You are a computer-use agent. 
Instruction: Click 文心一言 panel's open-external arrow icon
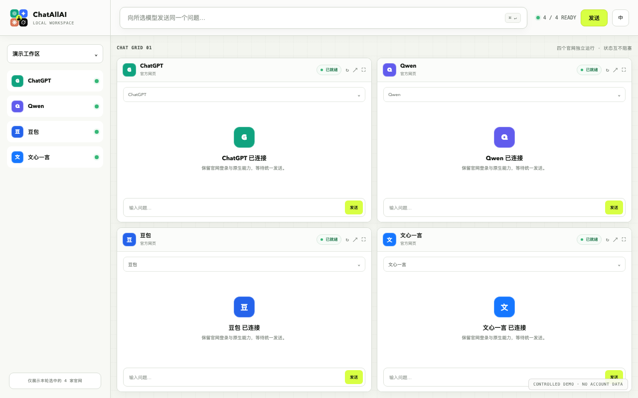click(616, 240)
